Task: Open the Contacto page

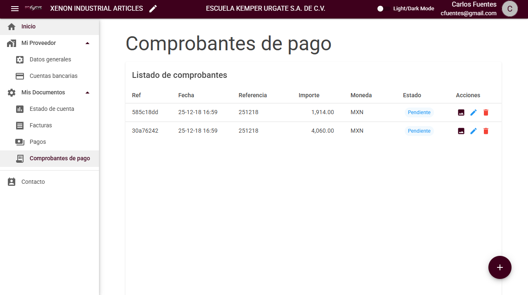Action: click(x=33, y=182)
